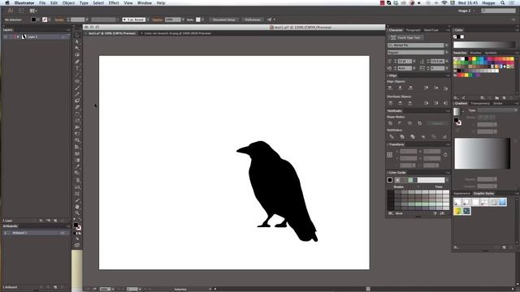The image size is (520, 292).
Task: Select the Rotate tool
Action: point(77,114)
